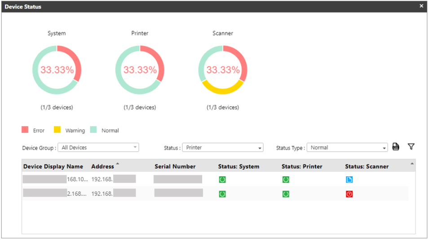Image resolution: width=429 pixels, height=240 pixels.
Task: Click the table scrollbar up arrow
Action: pyautogui.click(x=412, y=163)
